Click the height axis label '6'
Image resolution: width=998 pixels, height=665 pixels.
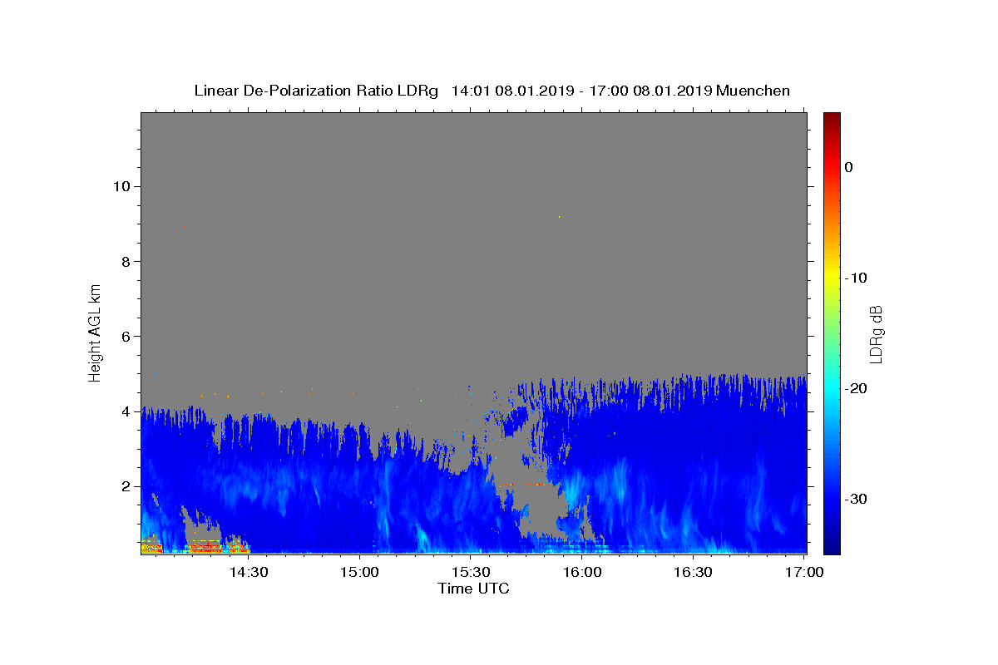126,337
